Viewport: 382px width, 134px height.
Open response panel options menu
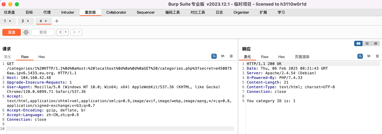[377, 56]
